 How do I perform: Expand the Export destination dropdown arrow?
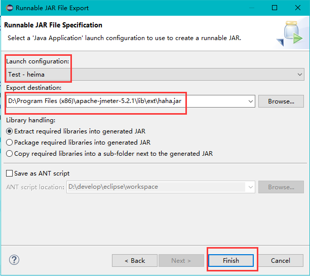click(x=251, y=101)
